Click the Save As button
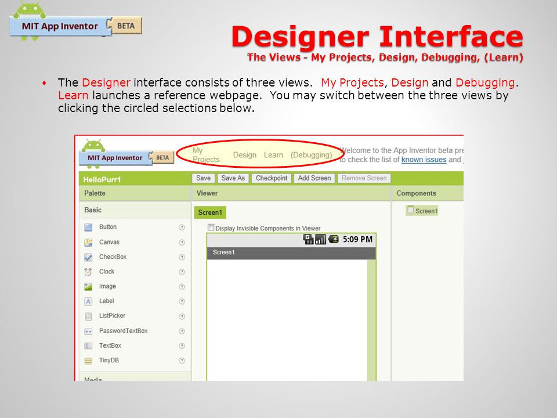Viewport: 557px width, 418px height. [233, 178]
